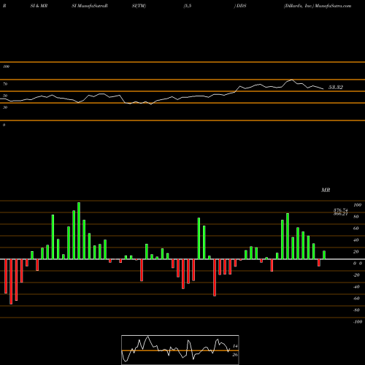Viewport: 365px width, 365px height.
Task: Click the MR axis label 40
Action: 356,240
